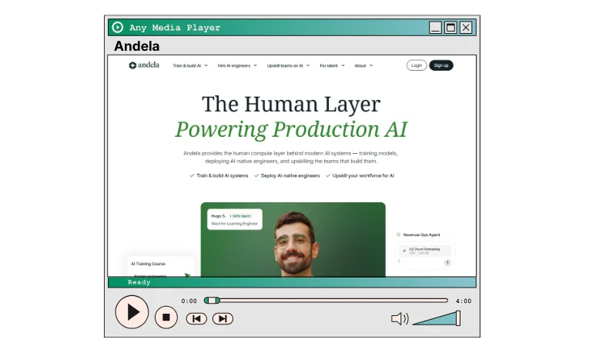Mute audio with the speaker icon
The width and height of the screenshot is (616, 346).
(x=400, y=318)
